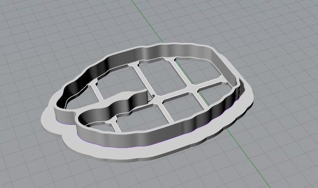Select the central junction of the inner ribs
318x188 pixels.
coord(158,99)
